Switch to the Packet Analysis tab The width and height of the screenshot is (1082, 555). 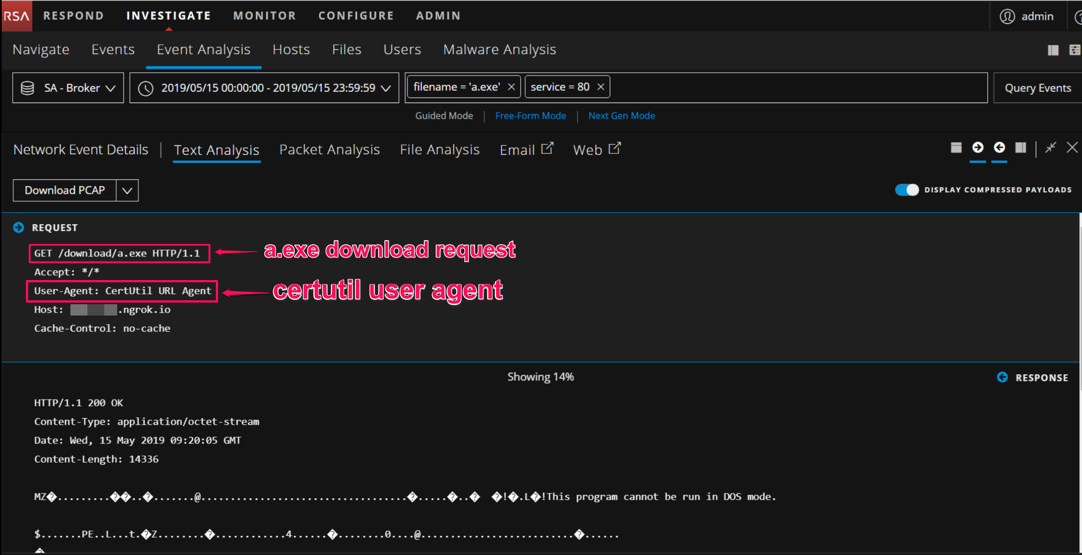pyautogui.click(x=329, y=150)
